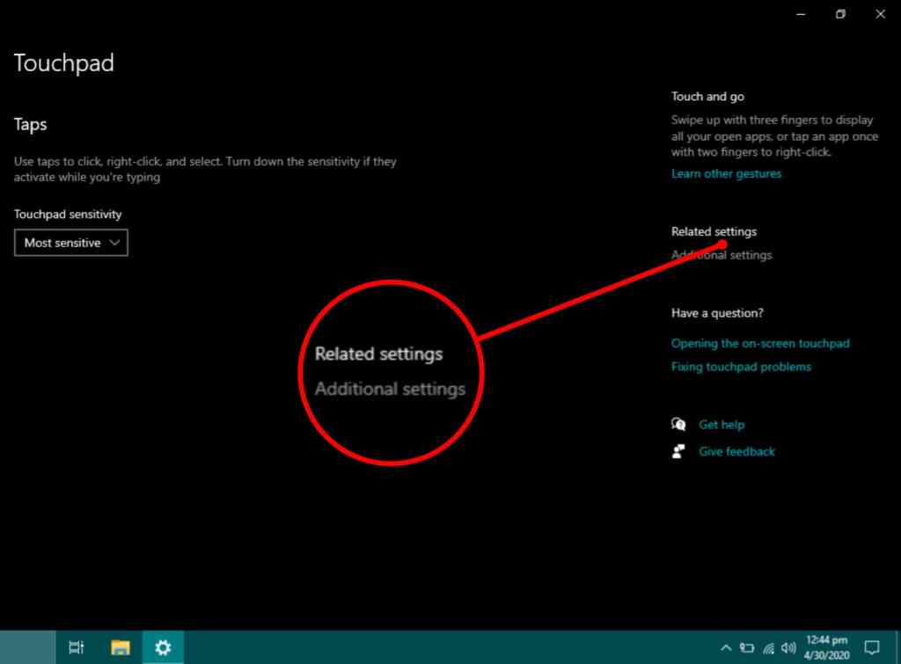Restore down the Settings window
This screenshot has width=901, height=664.
coord(840,14)
